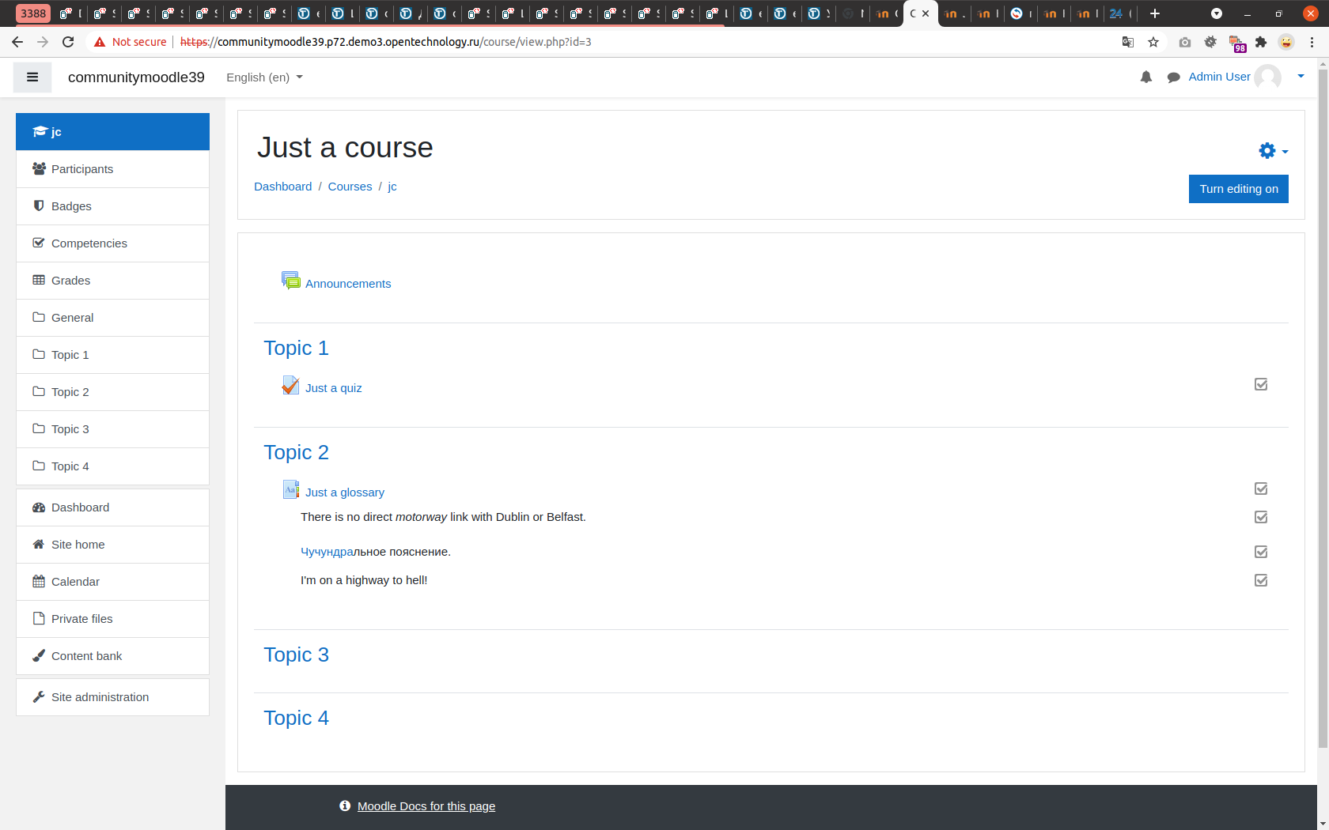Open the Topic 2 section heading

point(296,452)
